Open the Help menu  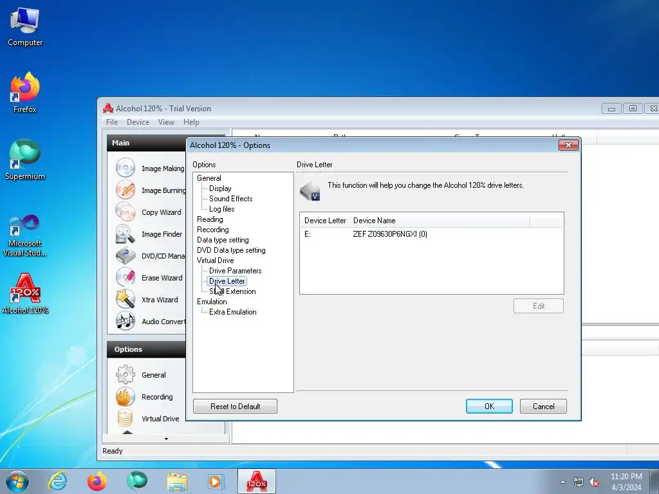(191, 122)
